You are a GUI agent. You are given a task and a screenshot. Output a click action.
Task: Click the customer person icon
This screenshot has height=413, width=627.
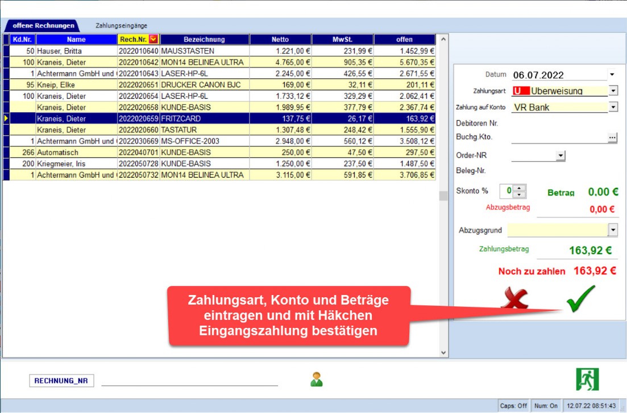[x=317, y=379]
